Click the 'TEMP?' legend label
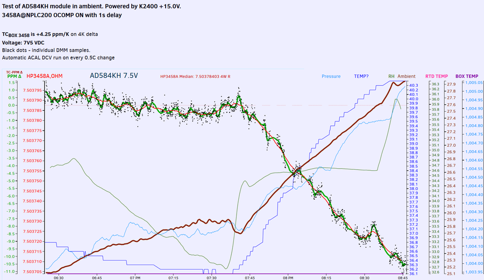The image size is (484, 280). point(361,76)
